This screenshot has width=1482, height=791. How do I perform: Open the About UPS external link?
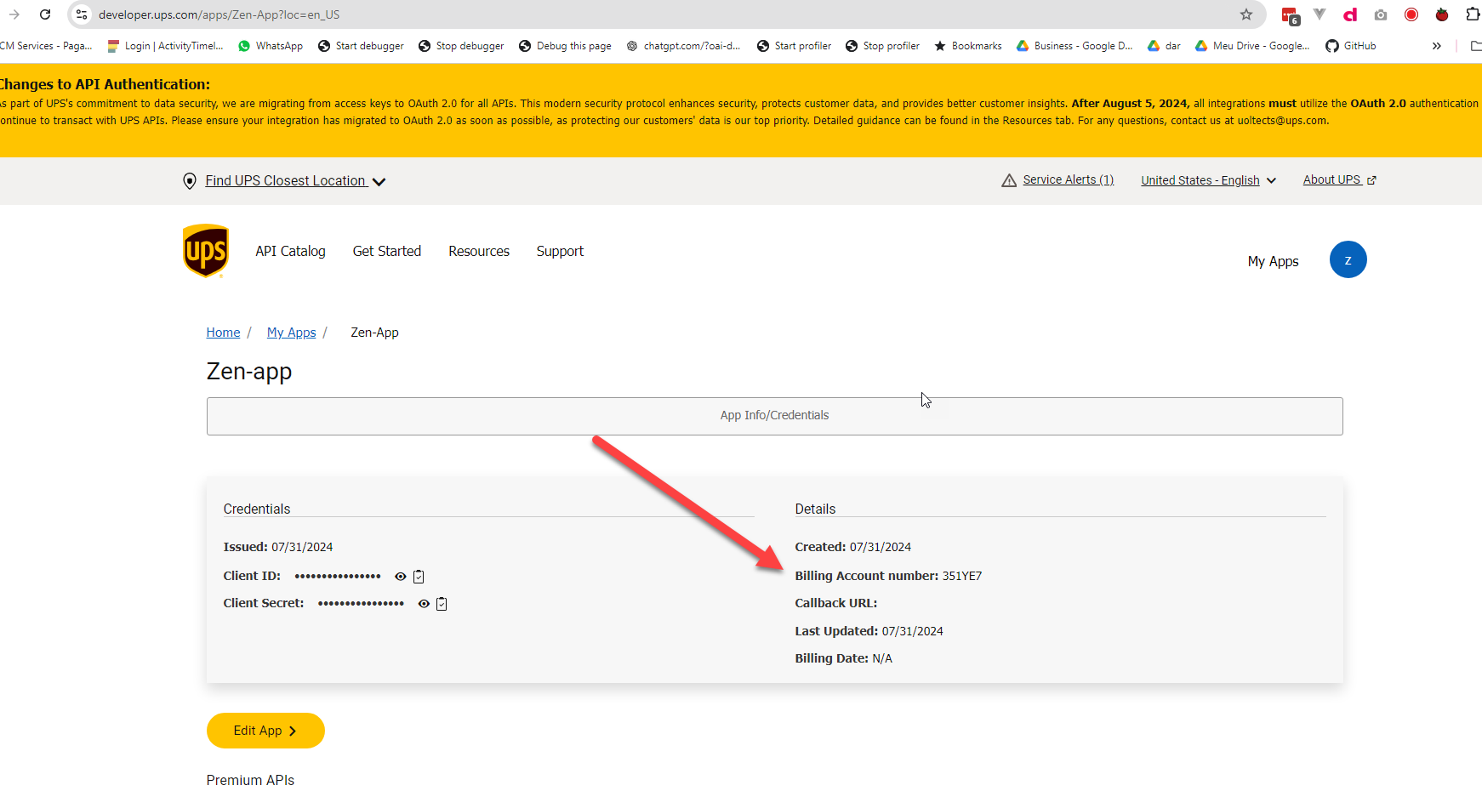click(1339, 179)
